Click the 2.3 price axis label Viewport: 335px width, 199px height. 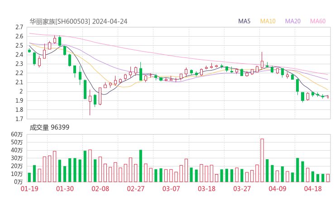19,64
